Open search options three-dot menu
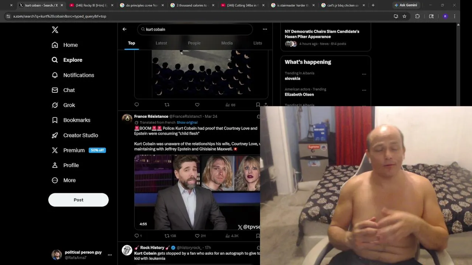The height and width of the screenshot is (265, 472). [265, 29]
